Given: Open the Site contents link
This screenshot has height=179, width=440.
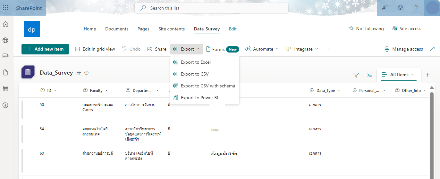Looking at the screenshot, I should 172,29.
